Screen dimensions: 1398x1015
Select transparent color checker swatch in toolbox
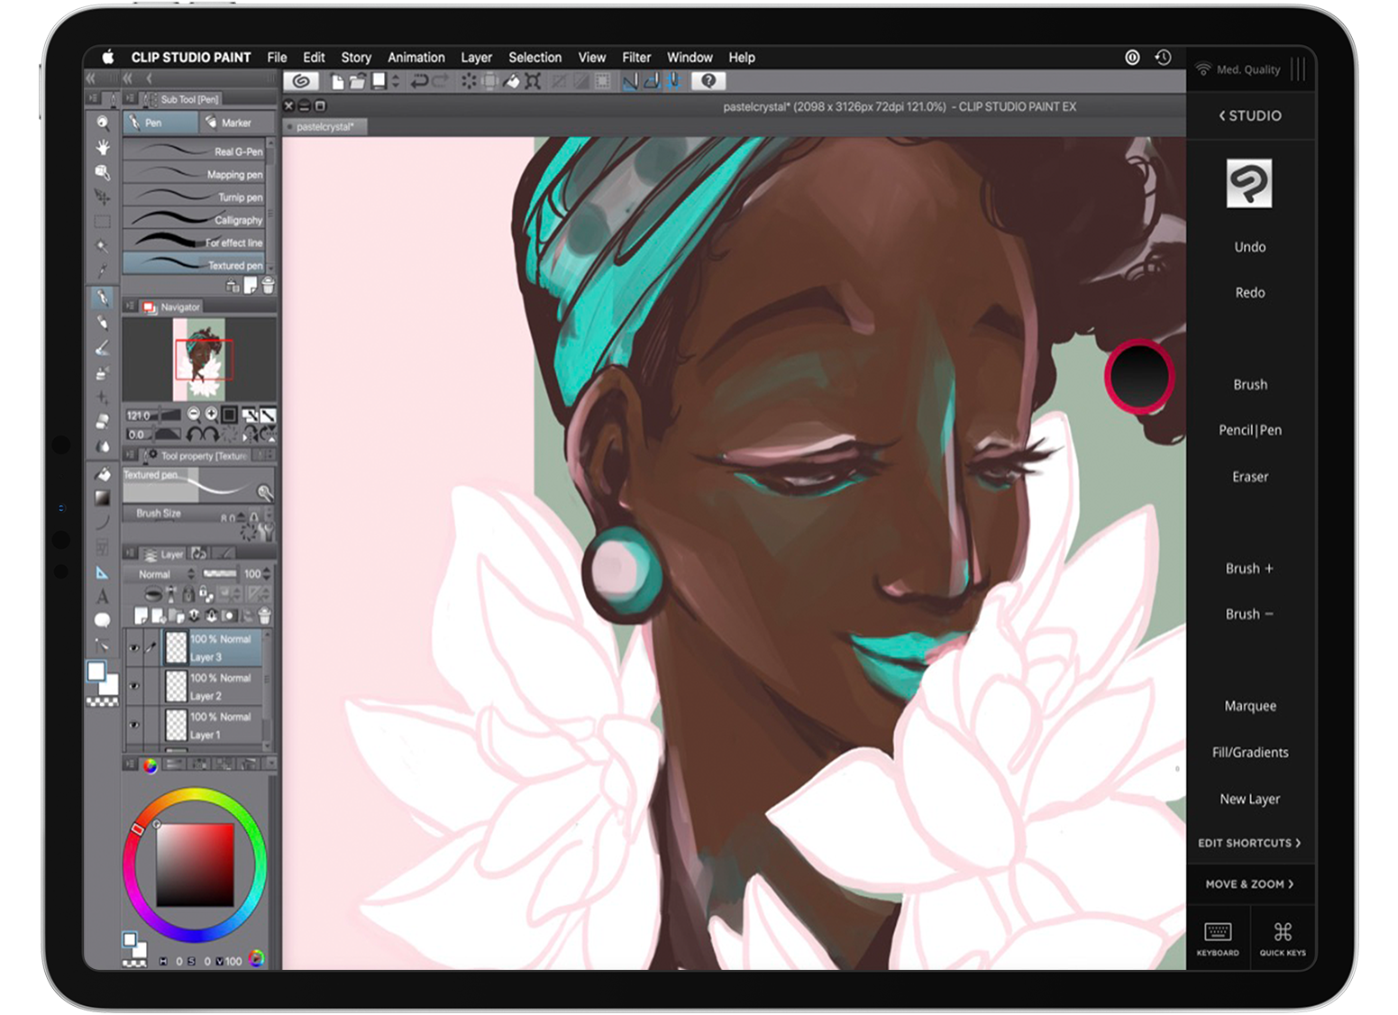(103, 701)
